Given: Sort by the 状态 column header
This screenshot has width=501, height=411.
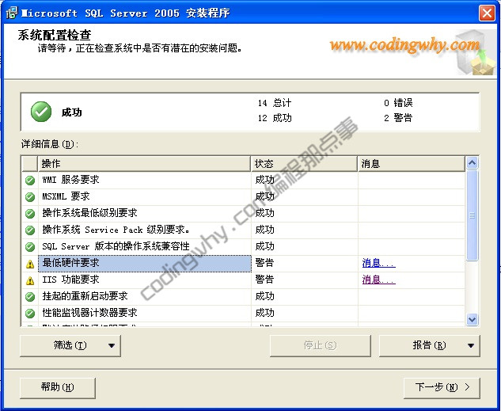Looking at the screenshot, I should pos(304,164).
